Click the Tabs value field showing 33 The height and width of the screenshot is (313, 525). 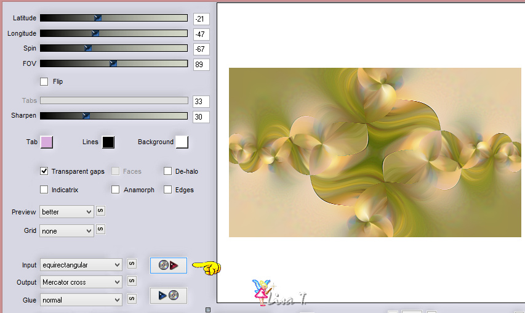point(201,102)
